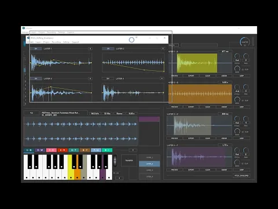Click Layer 1 duration field showing 477 ms

pos(225,52)
